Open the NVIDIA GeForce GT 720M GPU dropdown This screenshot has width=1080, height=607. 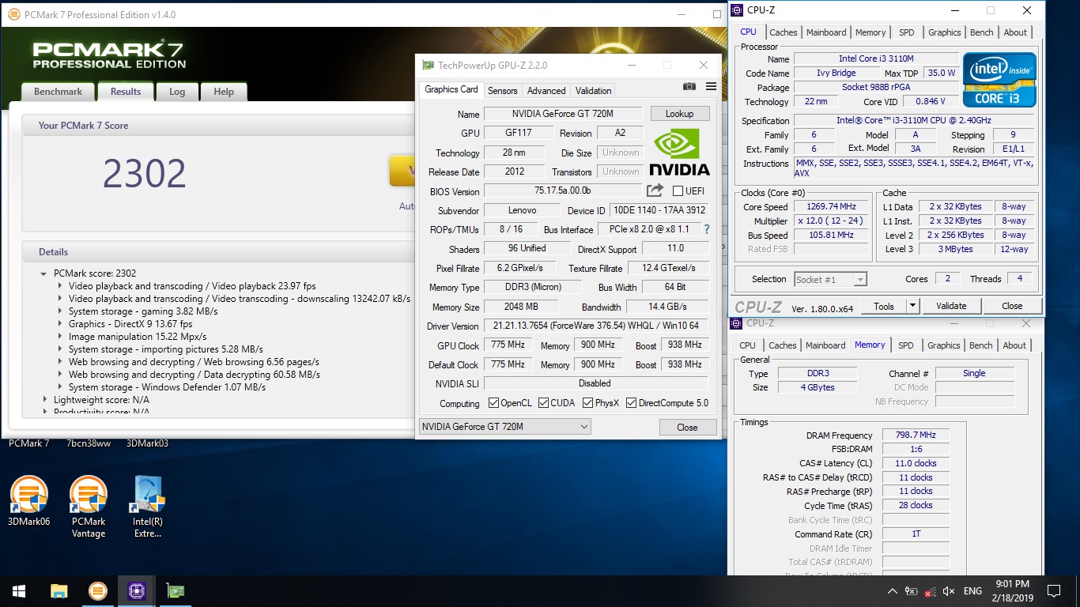(504, 427)
